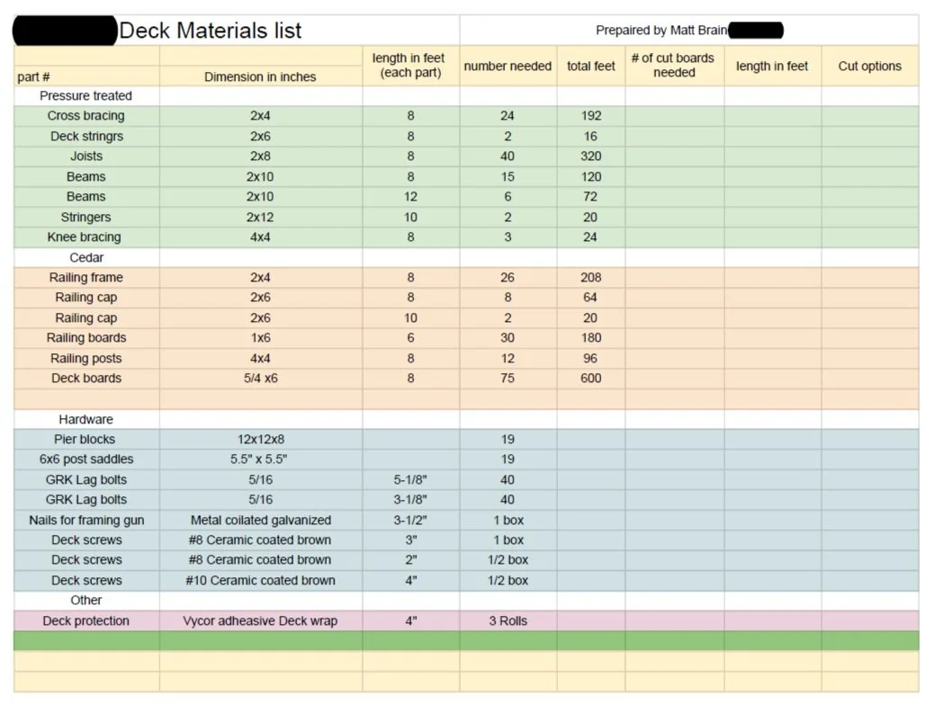
Task: Select the "Railing boards" cell
Action: [x=86, y=338]
